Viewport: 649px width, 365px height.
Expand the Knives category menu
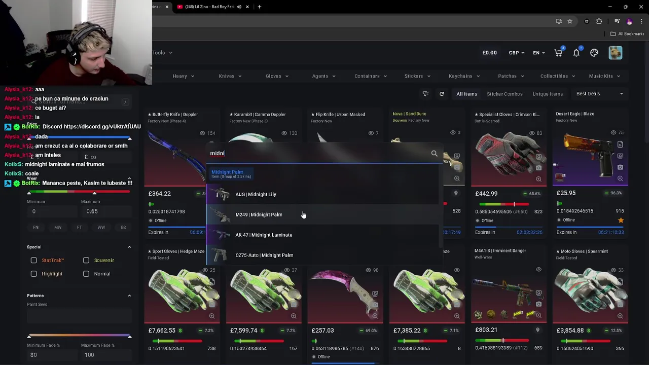pos(230,76)
